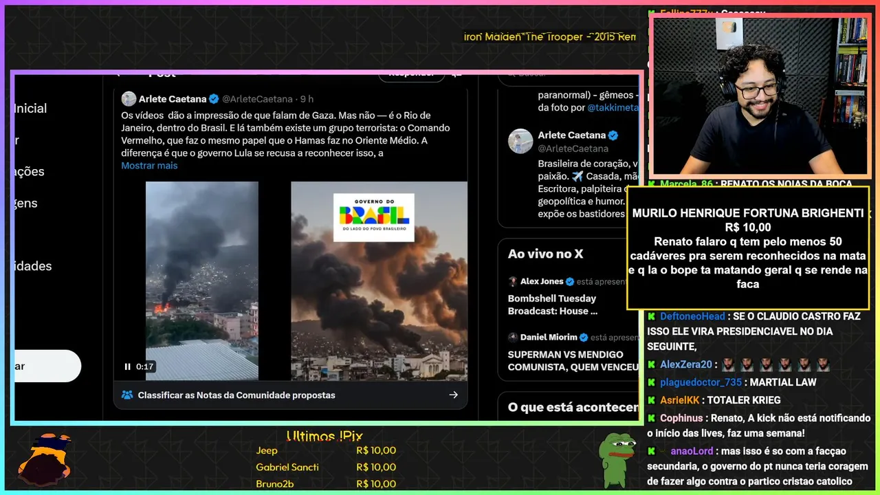Viewport: 880px width, 495px height.
Task: Click the Kick badge beside Cophinus
Action: (651, 418)
